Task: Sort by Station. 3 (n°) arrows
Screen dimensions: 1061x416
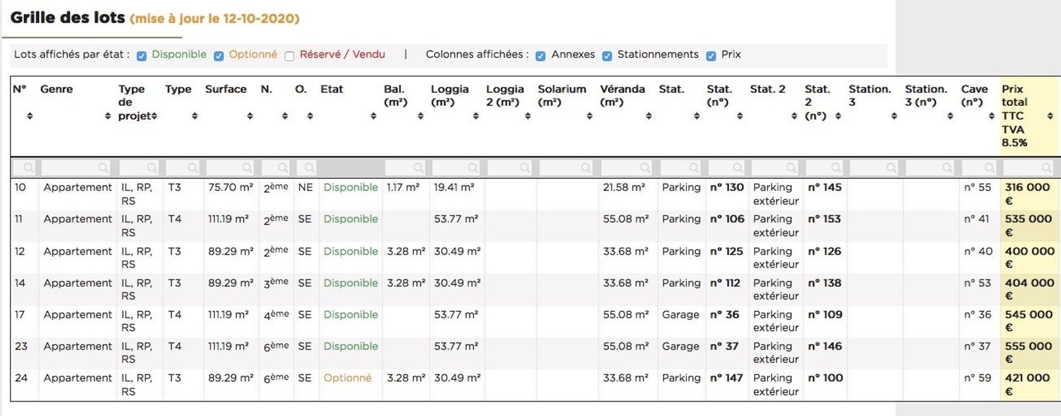Action: [950, 116]
